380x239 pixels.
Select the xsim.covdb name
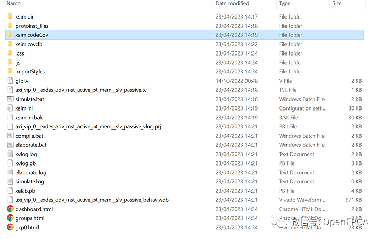29,44
